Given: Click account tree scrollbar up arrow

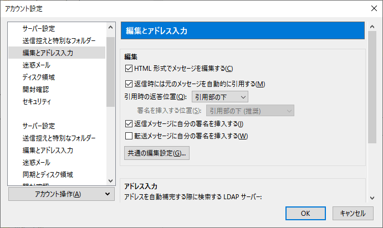Looking at the screenshot, I should tap(110, 27).
